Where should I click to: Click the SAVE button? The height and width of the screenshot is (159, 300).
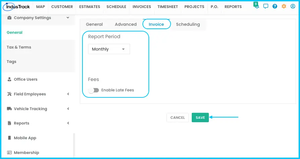point(200,117)
